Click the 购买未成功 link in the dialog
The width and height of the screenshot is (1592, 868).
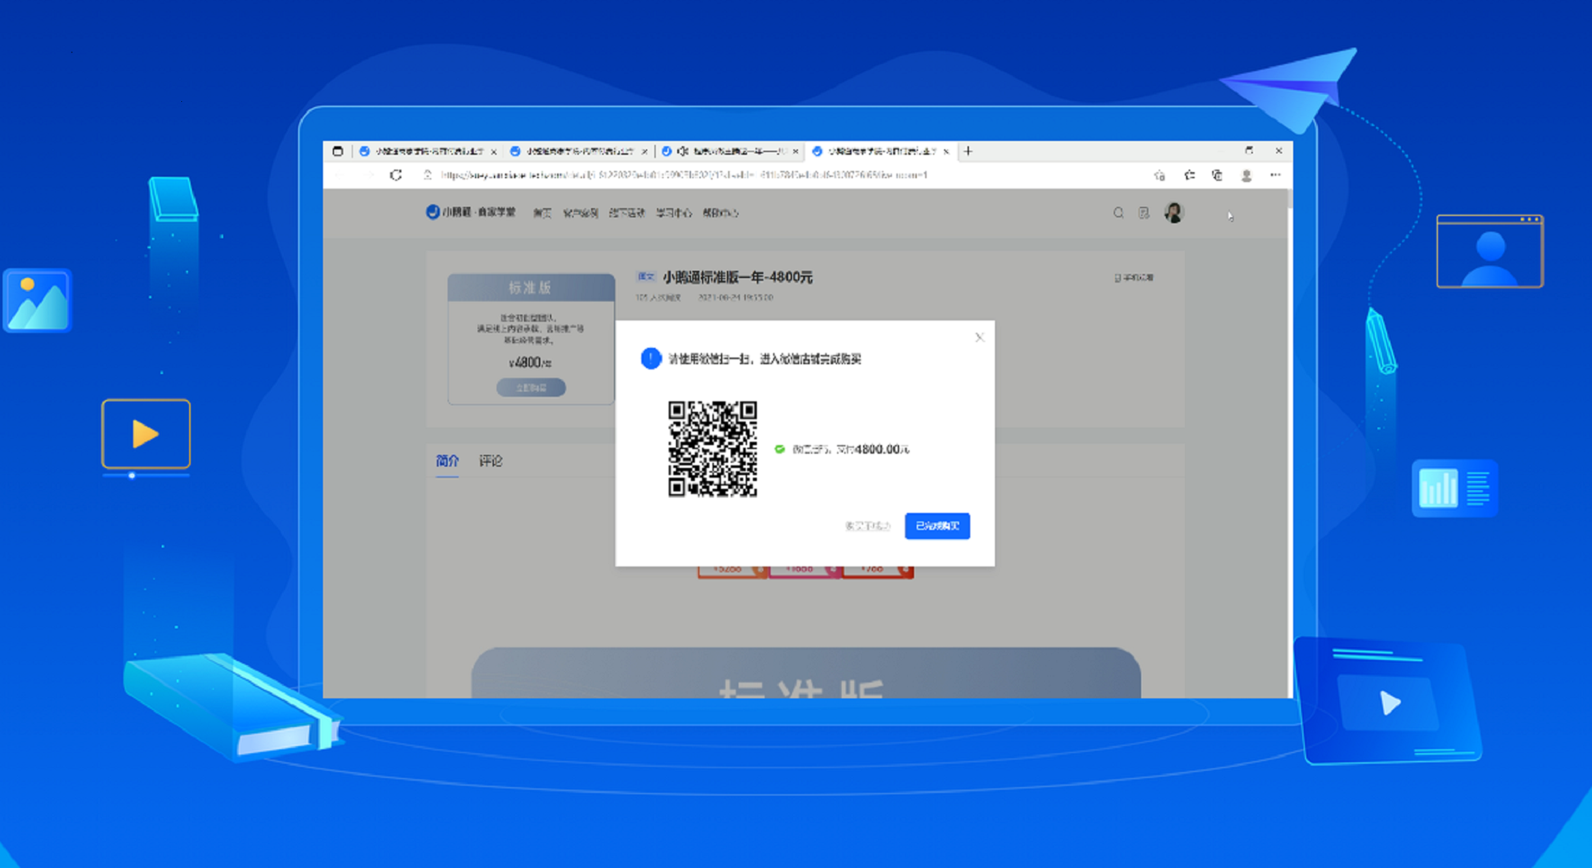coord(867,526)
